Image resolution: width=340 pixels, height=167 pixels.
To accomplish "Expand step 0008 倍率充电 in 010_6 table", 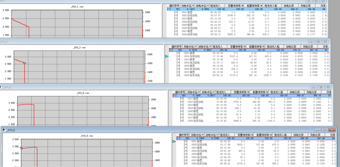I will (x=185, y=163).
